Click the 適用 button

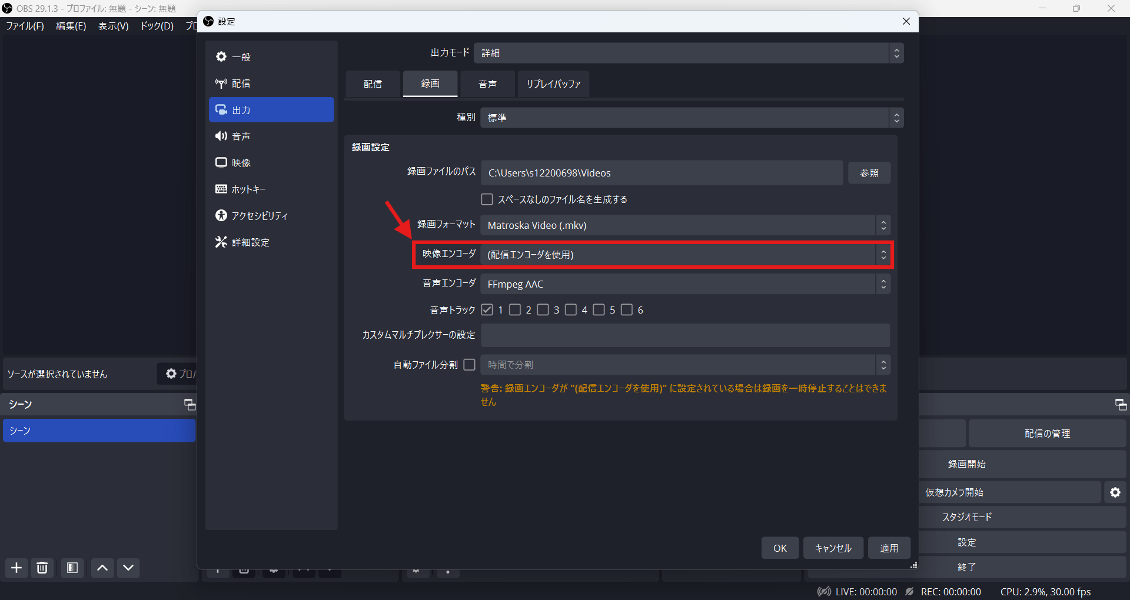(x=889, y=548)
